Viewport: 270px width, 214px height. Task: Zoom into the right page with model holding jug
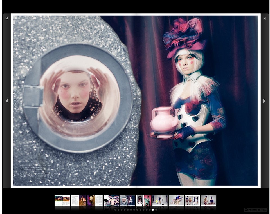[197, 101]
